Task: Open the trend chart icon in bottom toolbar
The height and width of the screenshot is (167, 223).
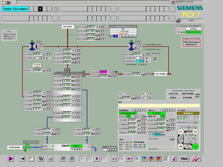Action: (50, 158)
